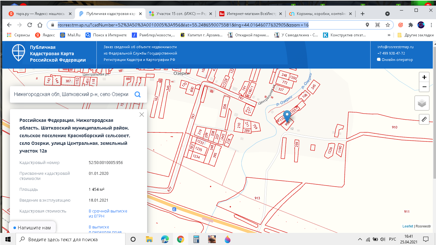The height and width of the screenshot is (245, 436).
Task: Zoom out the map with minus button
Action: point(424,86)
